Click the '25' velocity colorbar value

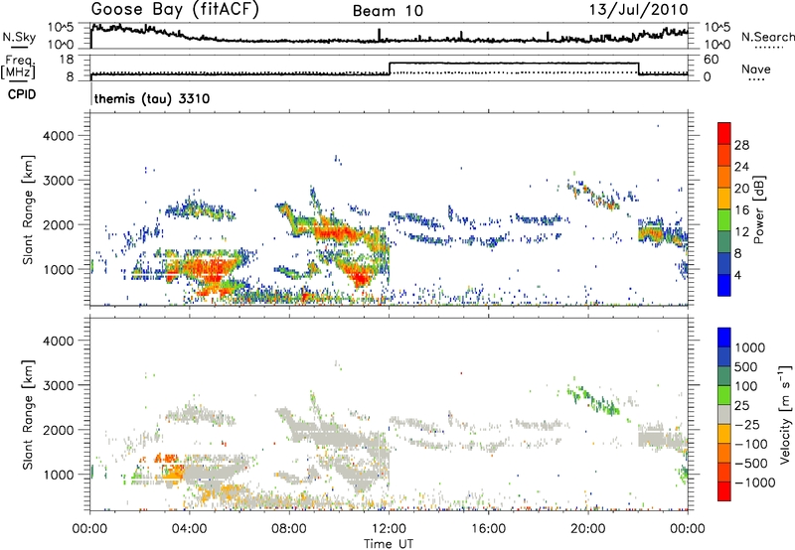(x=741, y=405)
